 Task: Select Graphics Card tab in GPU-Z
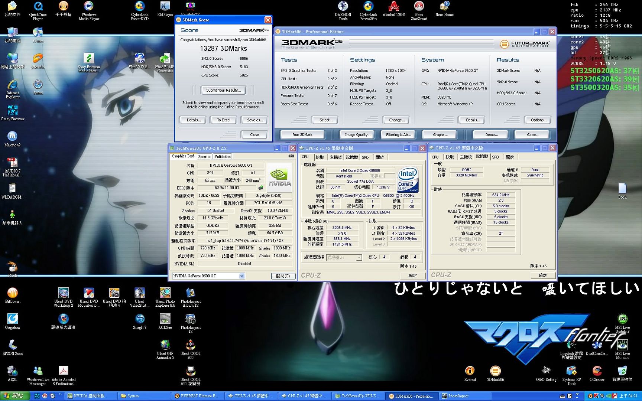[x=183, y=156]
